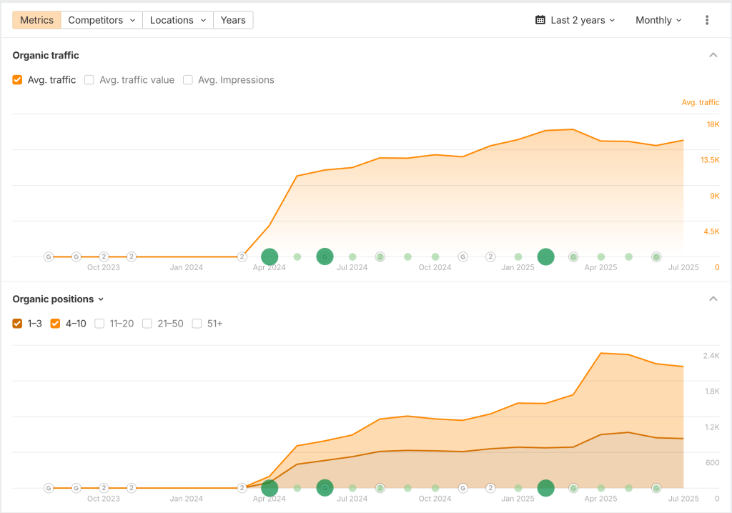Click the green Mar 2025 G marker in Organic positions chart
The image size is (732, 513).
[573, 488]
